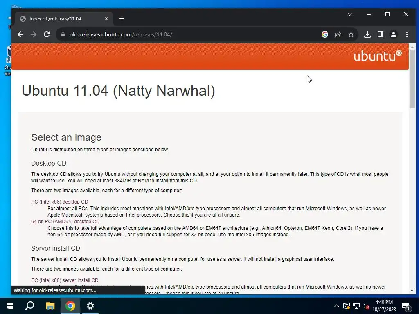Open Settings gear in taskbar
This screenshot has height=314, width=419.
(x=90, y=306)
